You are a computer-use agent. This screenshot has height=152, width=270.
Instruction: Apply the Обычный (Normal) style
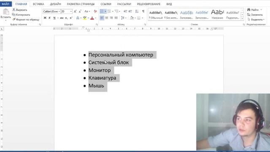(x=156, y=15)
